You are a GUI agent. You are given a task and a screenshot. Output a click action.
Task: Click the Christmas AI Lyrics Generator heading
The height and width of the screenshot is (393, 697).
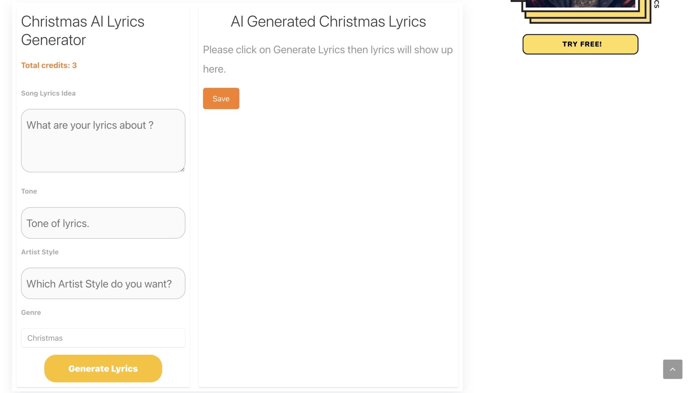(83, 30)
